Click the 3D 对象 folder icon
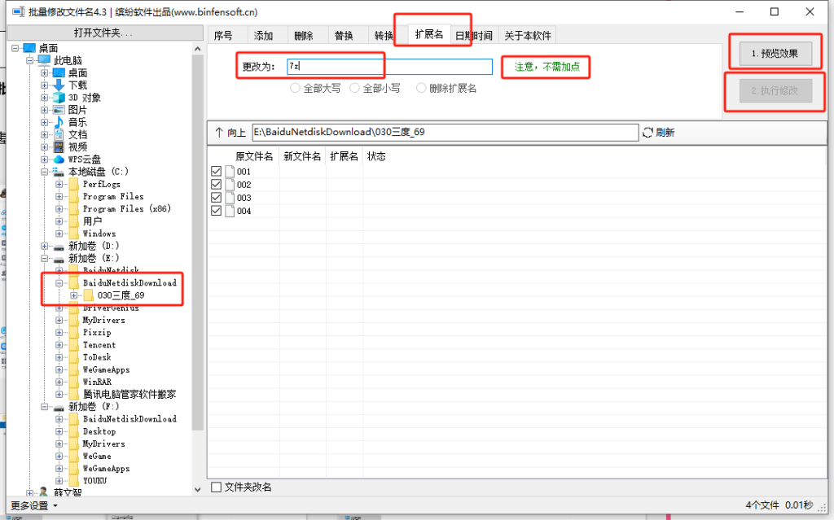Screen dimensions: 834x520 (59, 98)
